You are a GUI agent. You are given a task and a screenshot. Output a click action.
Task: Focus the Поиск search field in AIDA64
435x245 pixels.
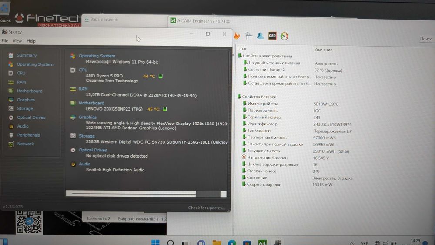click(x=425, y=39)
